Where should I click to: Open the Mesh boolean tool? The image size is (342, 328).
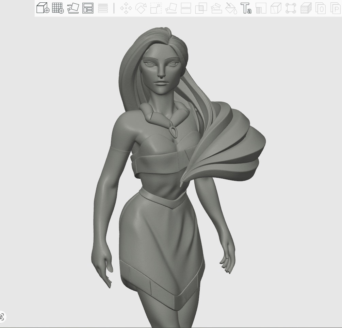coord(201,8)
